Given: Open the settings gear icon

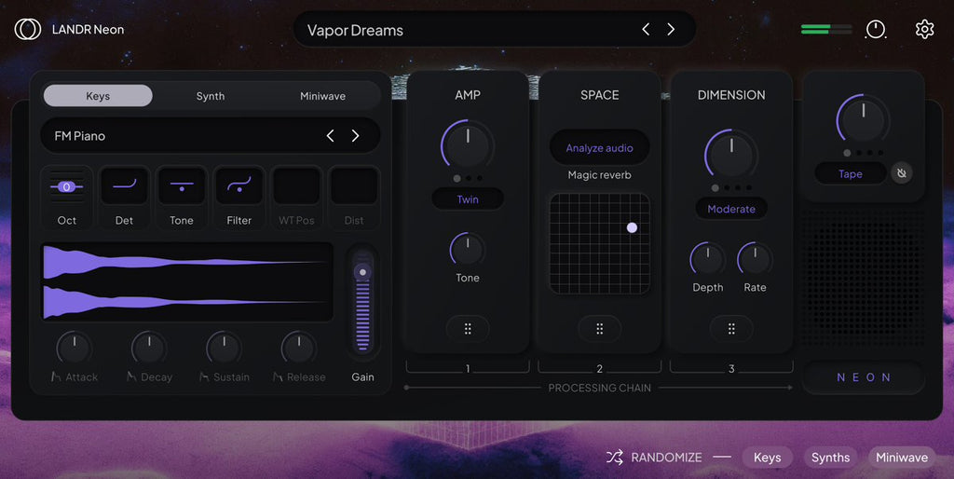Looking at the screenshot, I should (924, 29).
